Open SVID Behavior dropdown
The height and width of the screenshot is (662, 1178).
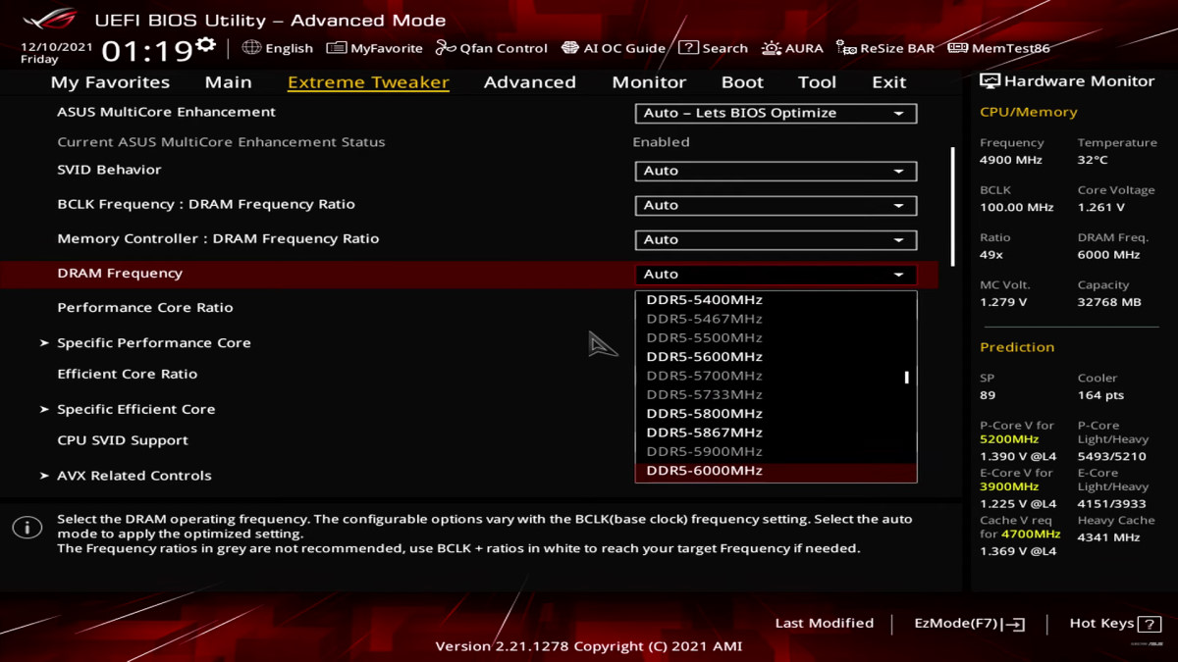(776, 171)
